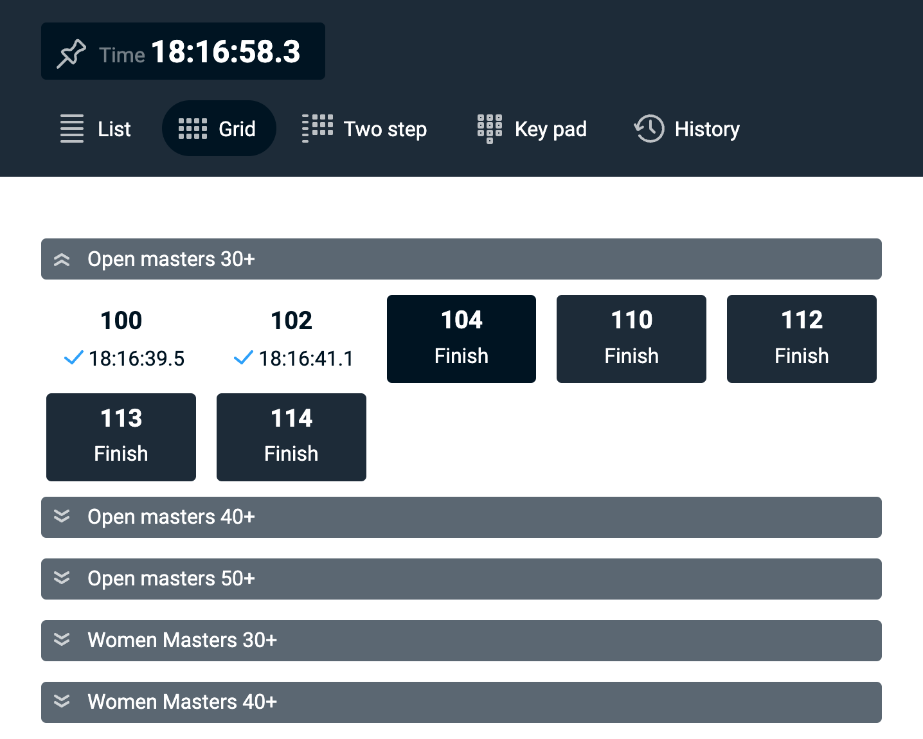This screenshot has height=739, width=923.
Task: Click the List view icon
Action: click(72, 129)
